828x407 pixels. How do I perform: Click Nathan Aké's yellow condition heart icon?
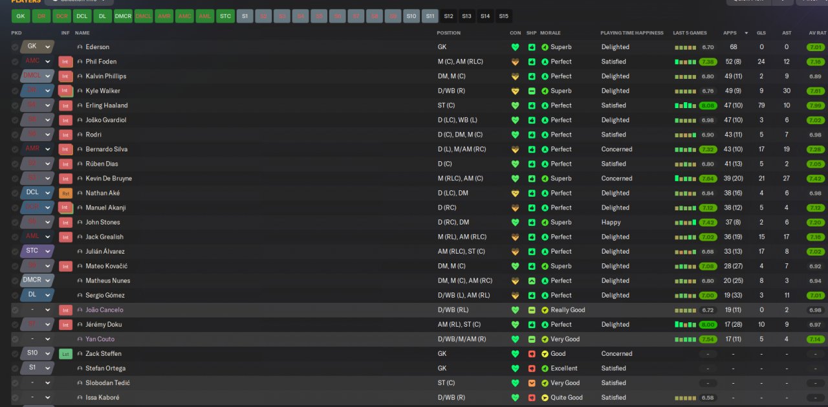[x=516, y=193]
